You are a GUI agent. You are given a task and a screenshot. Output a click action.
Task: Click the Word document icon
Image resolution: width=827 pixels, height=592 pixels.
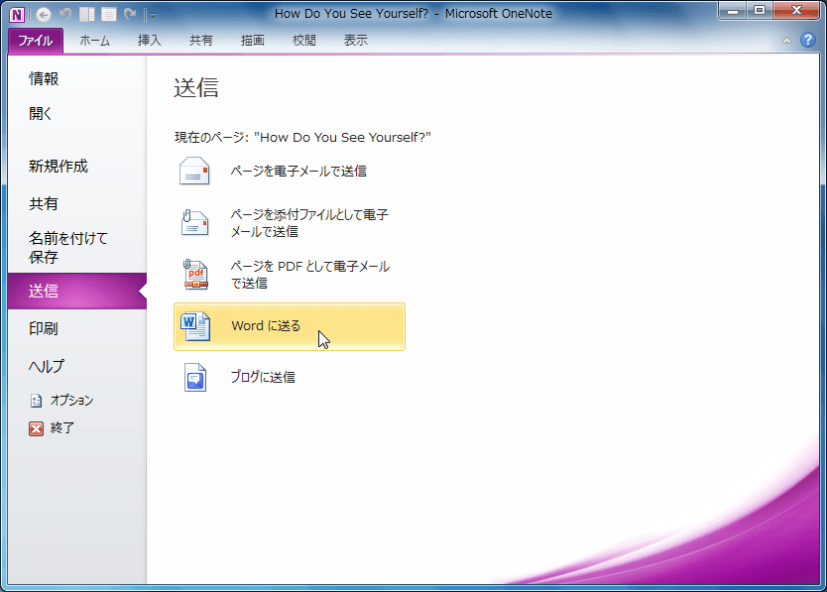pyautogui.click(x=195, y=326)
